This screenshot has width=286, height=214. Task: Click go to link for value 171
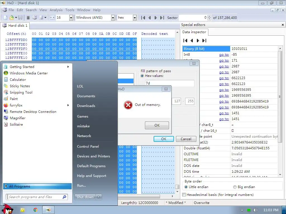(224, 60)
